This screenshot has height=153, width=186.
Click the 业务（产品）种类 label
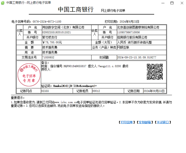104,47
